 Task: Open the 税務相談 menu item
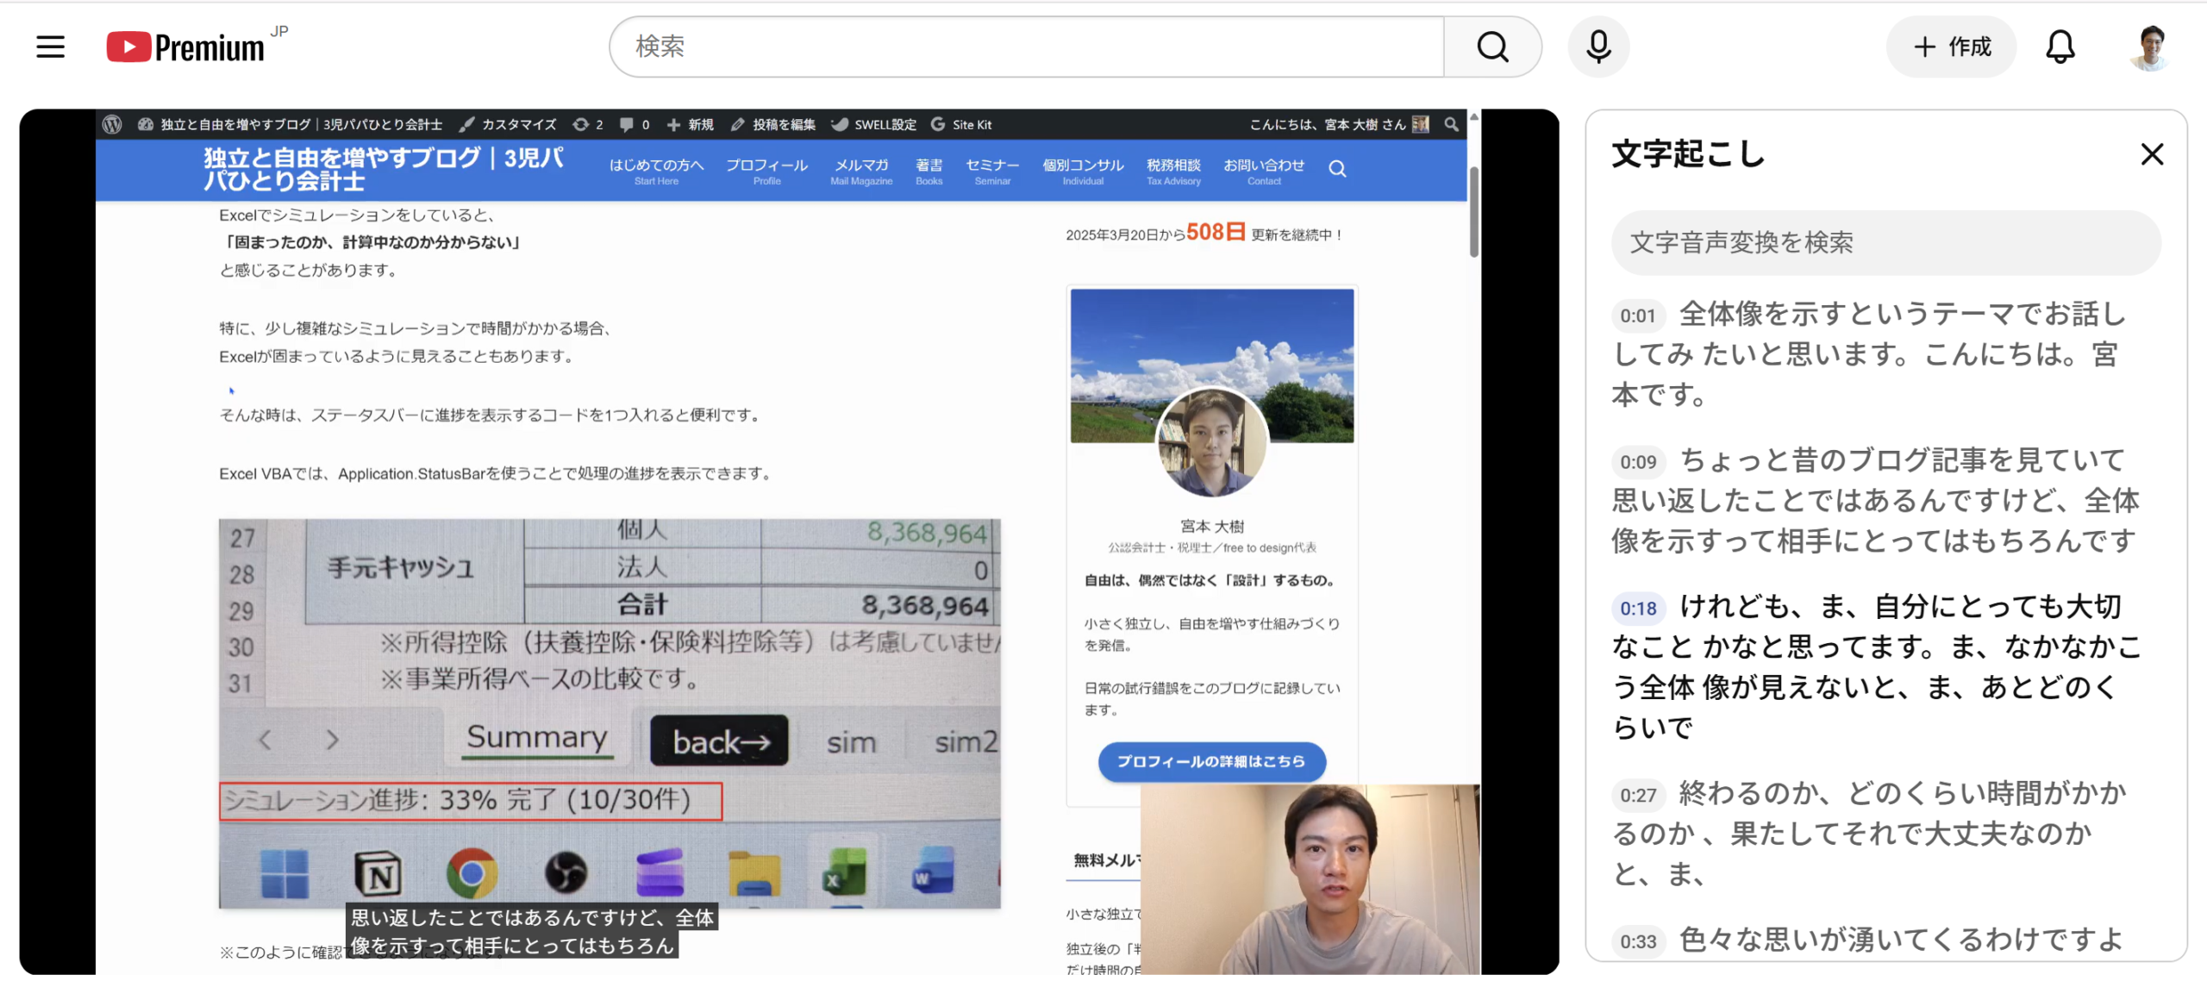click(1173, 171)
